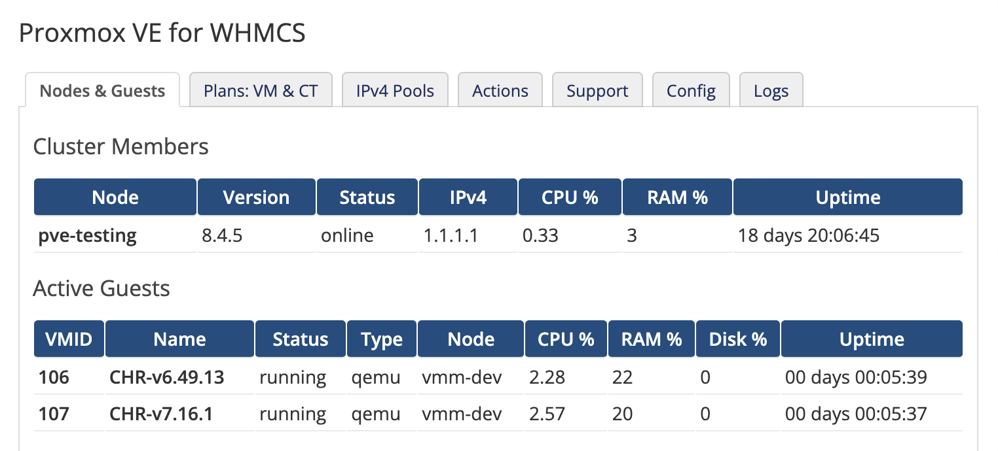
Task: Click the qemu type in row 106
Action: pyautogui.click(x=375, y=378)
